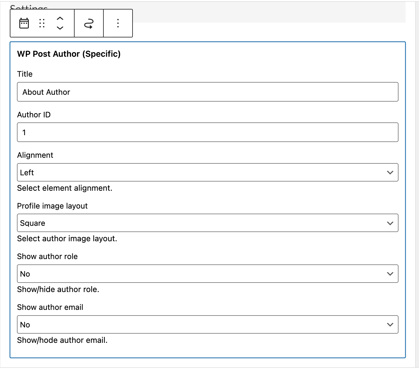Screen dimensions: 419x369
Task: Click the Profile image layout label
Action: 52,206
